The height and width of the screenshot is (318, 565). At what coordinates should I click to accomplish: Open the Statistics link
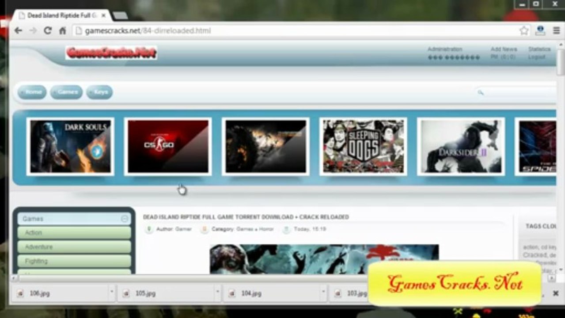(539, 49)
